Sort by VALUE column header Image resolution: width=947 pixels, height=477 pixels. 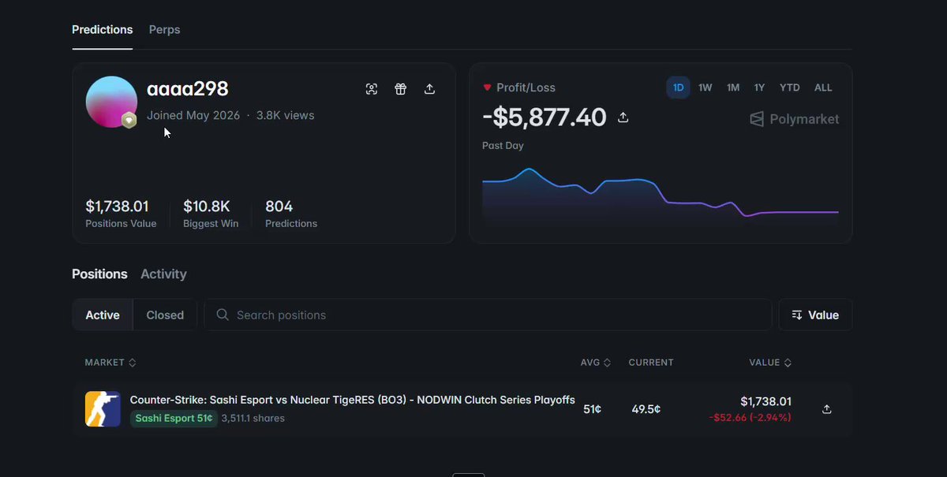pos(770,363)
